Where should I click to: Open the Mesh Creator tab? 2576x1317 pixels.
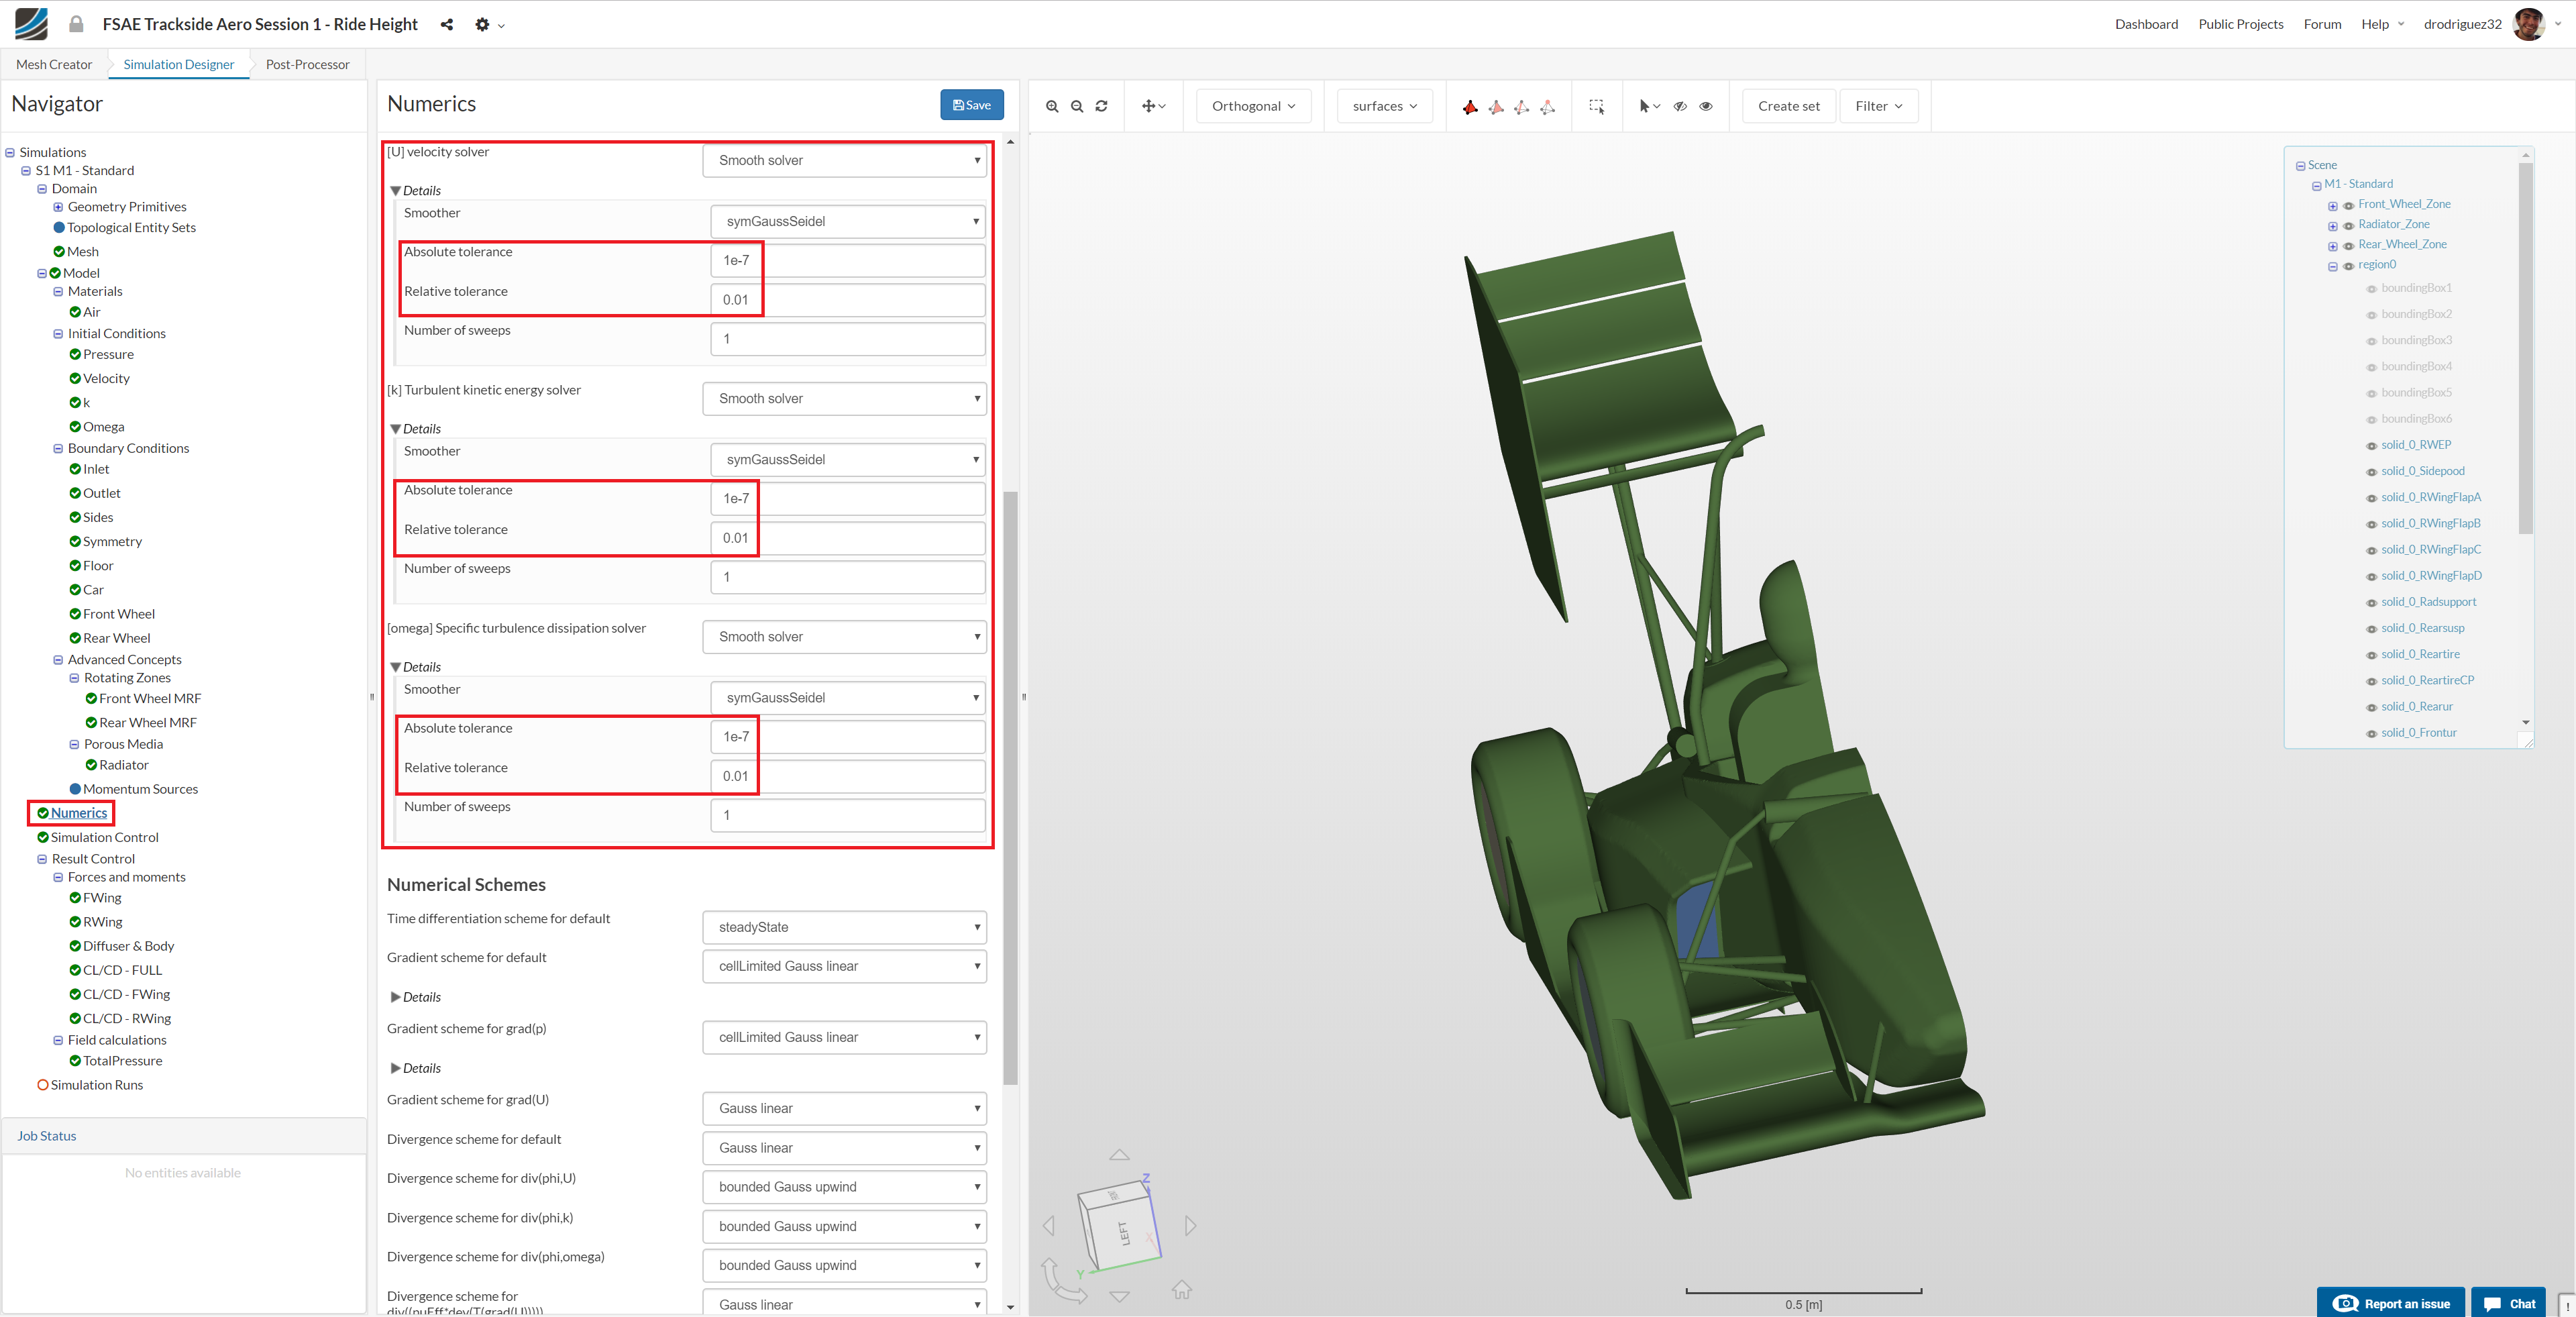tap(54, 64)
